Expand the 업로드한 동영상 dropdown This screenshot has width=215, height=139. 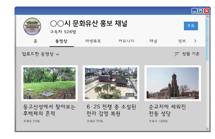tap(40, 54)
